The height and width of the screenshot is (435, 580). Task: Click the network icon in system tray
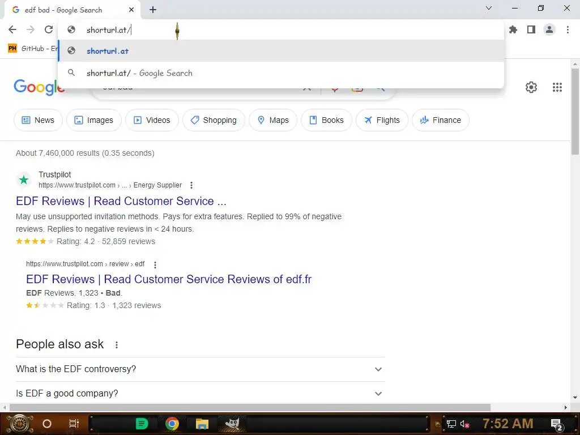click(x=451, y=424)
